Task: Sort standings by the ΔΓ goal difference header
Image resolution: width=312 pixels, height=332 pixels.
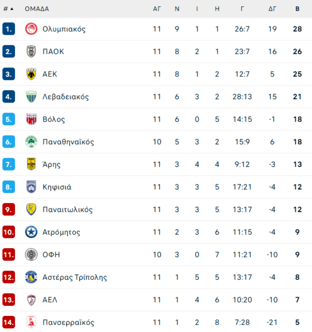Action: pyautogui.click(x=272, y=9)
